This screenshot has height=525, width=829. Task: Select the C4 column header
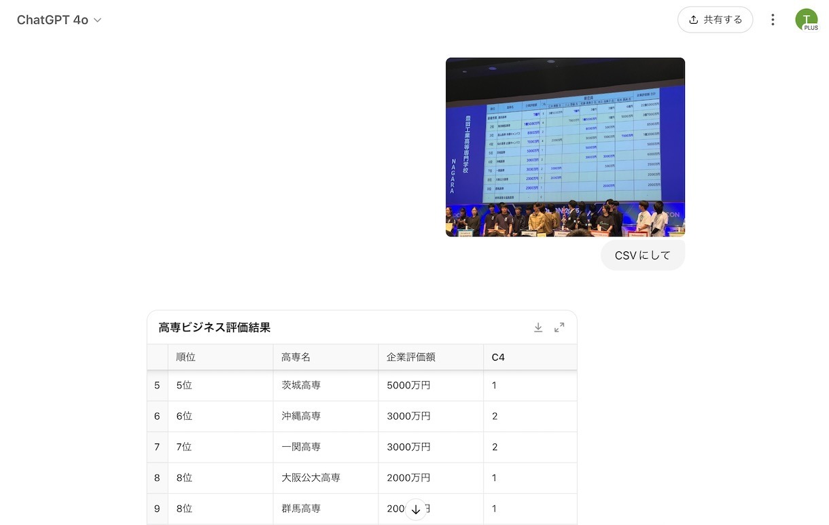[x=530, y=357]
